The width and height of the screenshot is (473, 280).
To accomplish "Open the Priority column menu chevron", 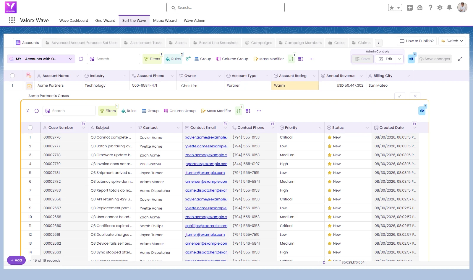I will (320, 128).
